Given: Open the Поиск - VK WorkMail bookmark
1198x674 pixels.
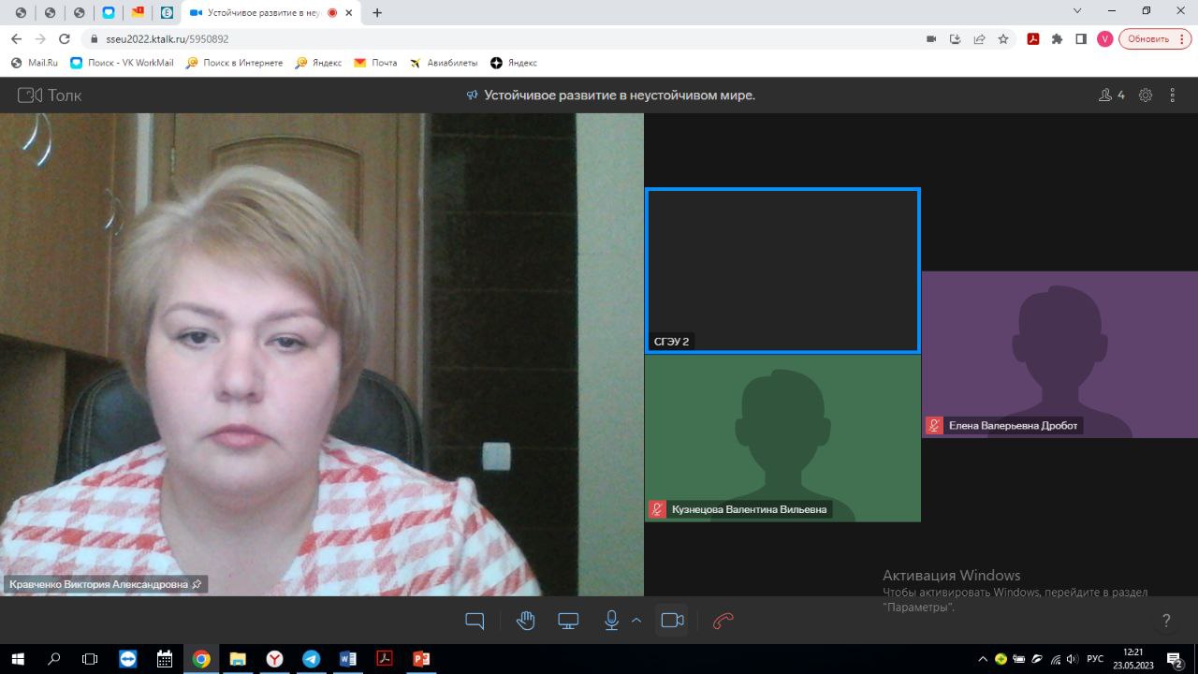Looking at the screenshot, I should coord(122,63).
